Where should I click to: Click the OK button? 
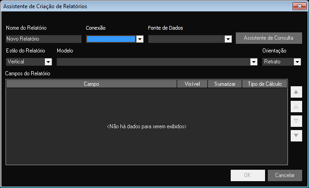tap(248, 175)
